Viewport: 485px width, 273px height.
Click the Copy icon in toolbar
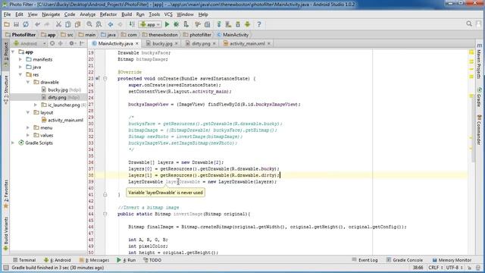(68, 24)
